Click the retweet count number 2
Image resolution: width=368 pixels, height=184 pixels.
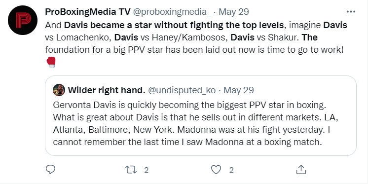tap(146, 170)
